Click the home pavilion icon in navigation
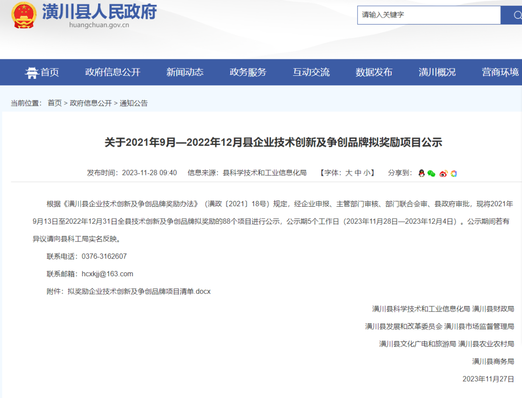This screenshot has height=398, width=522. (x=31, y=72)
